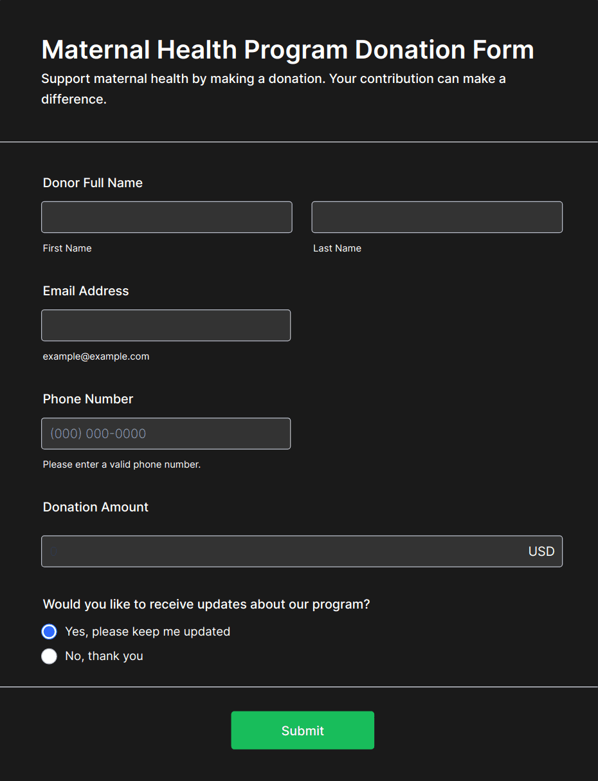Click the USD currency suffix
This screenshot has width=598, height=781.
tap(541, 551)
